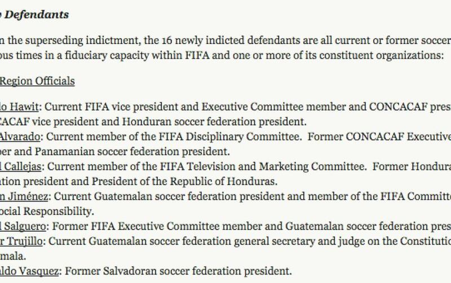This screenshot has height=283, width=451.
Task: Click the bold italic Defendants heading
Action: (37, 15)
